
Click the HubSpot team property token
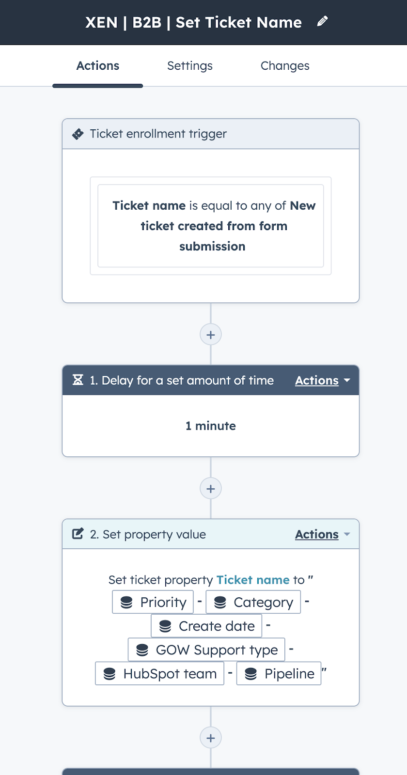click(160, 673)
